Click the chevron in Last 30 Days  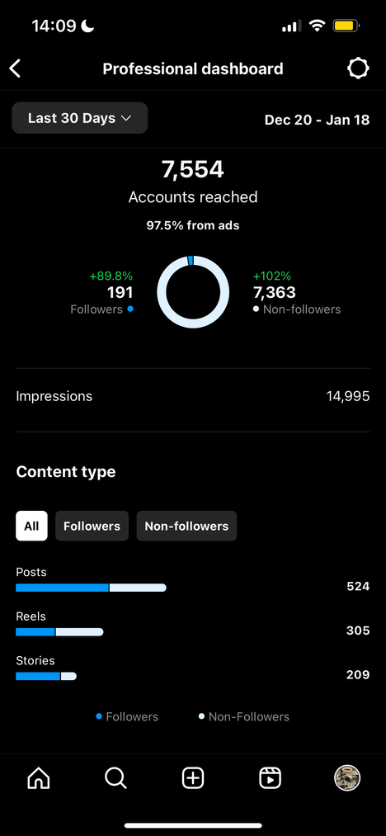click(126, 118)
